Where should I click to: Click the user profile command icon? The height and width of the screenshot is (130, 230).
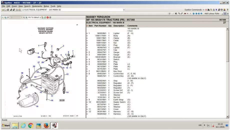(x=224, y=10)
